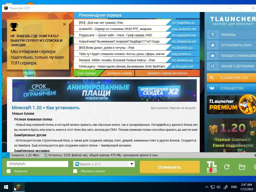Screen dimensions: 256x192
Task: Close the yellow server tip popup
Action: pos(64,24)
